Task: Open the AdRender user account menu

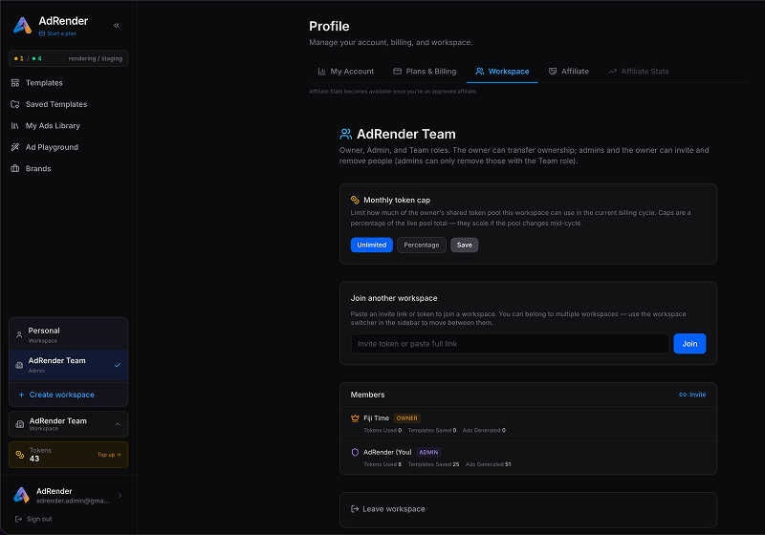Action: [68, 496]
